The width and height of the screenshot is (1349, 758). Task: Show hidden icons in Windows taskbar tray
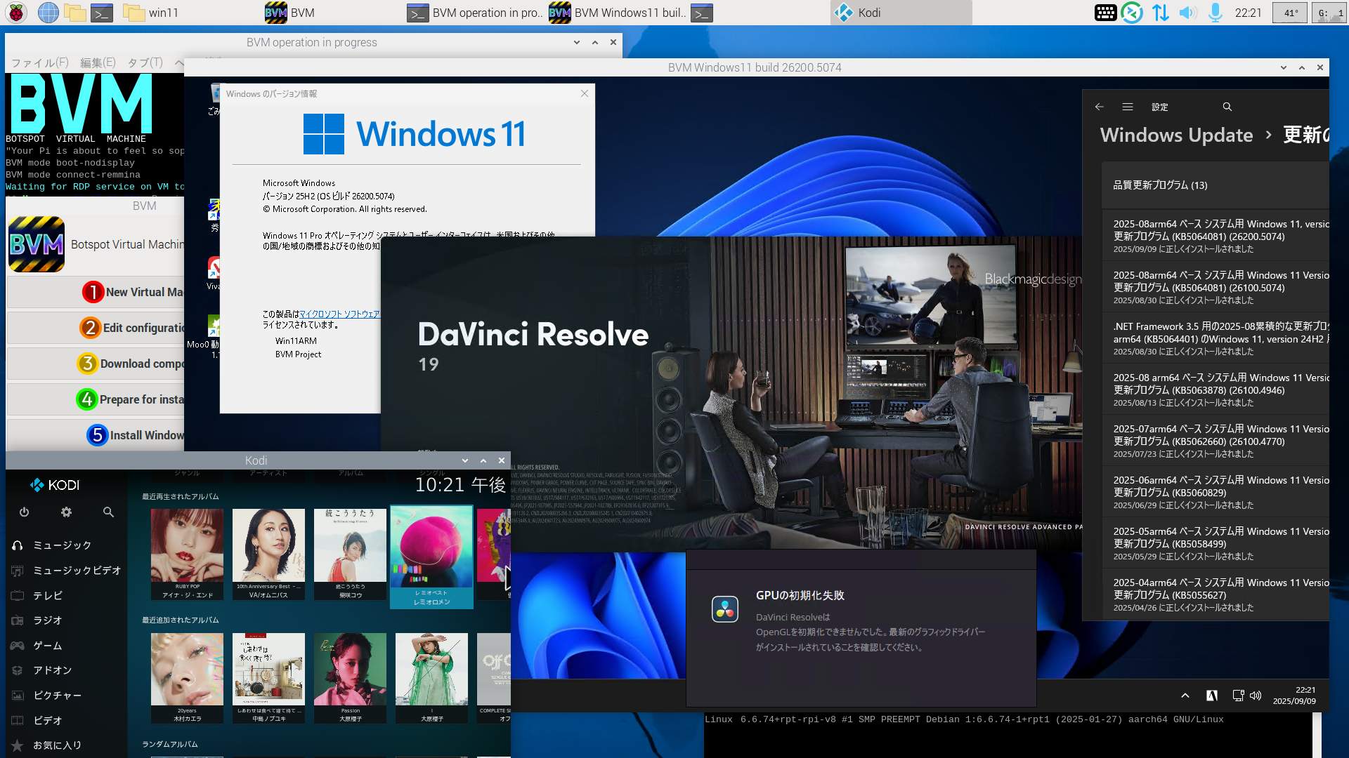pos(1185,696)
